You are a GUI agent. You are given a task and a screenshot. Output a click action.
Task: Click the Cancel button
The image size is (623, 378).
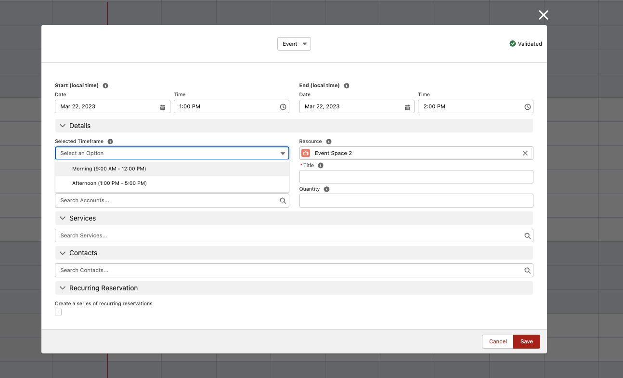click(x=498, y=341)
